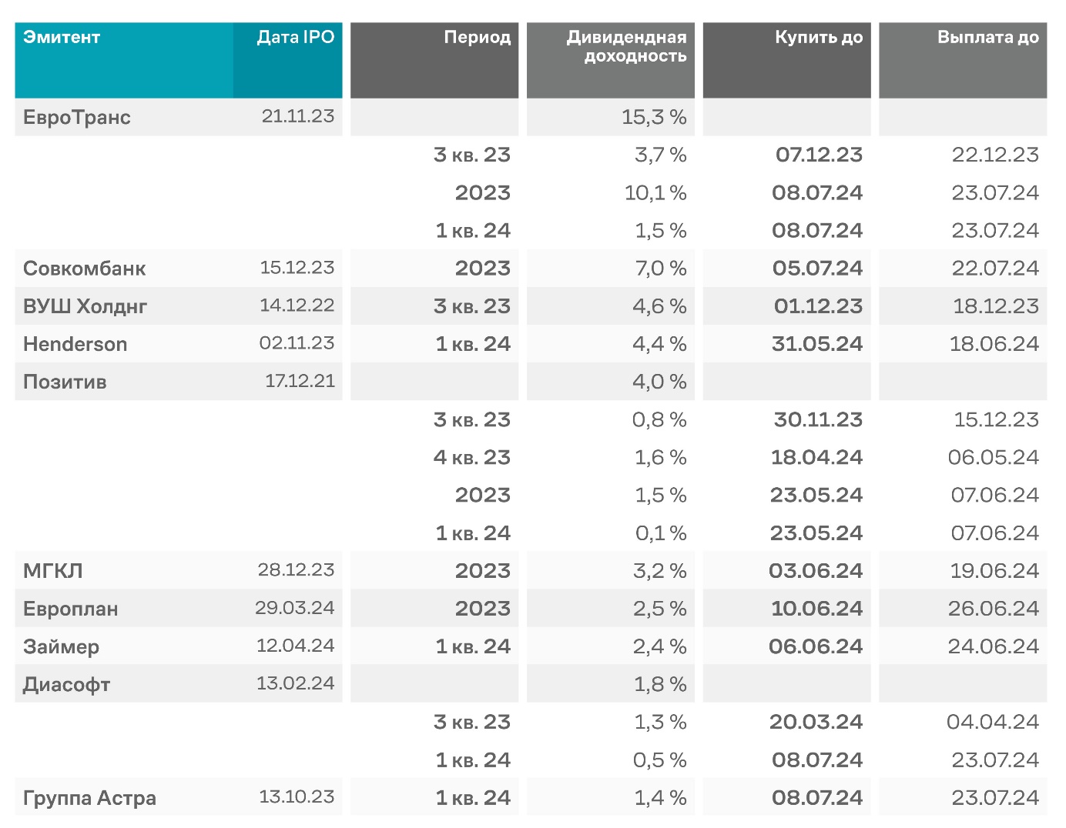The height and width of the screenshot is (828, 1066).
Task: Select the IPO date 12.04.24
Action: pos(296,645)
